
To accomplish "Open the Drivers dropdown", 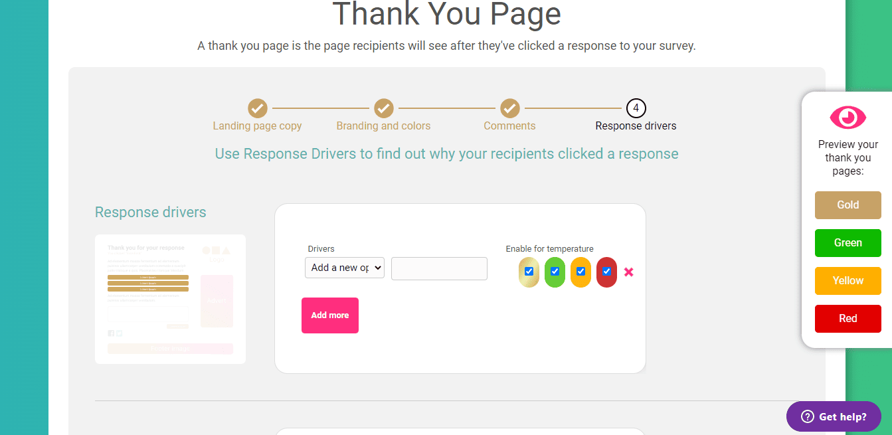I will (345, 268).
